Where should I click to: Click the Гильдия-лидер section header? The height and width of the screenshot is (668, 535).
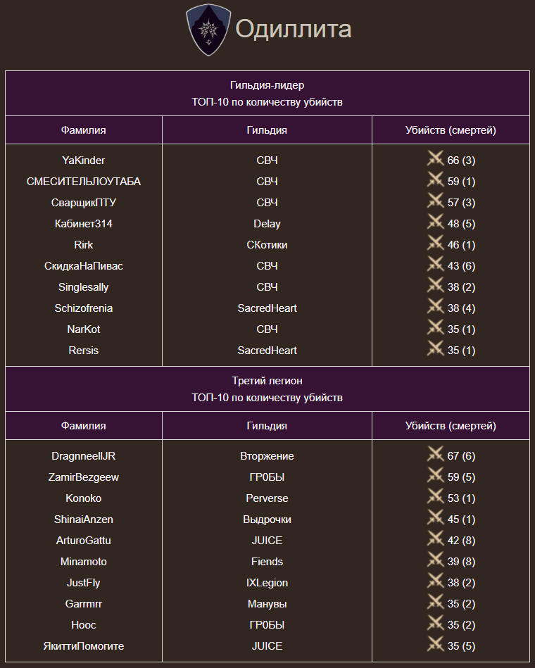[x=267, y=85]
